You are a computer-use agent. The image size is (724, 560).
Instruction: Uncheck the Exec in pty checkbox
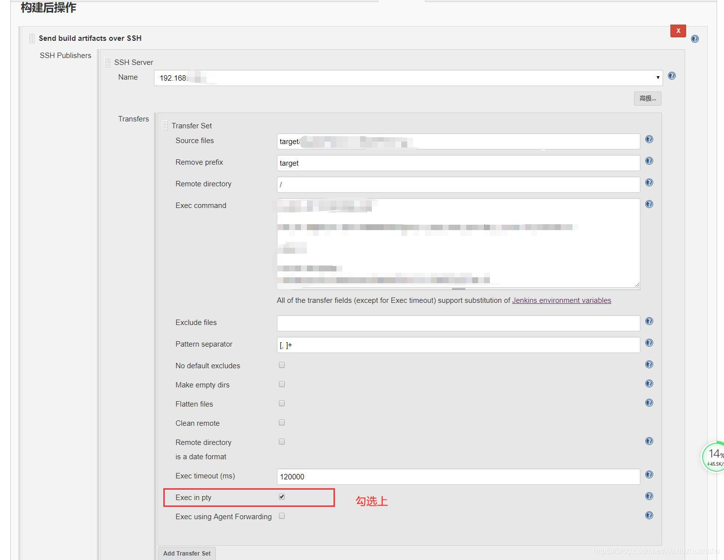click(x=282, y=497)
